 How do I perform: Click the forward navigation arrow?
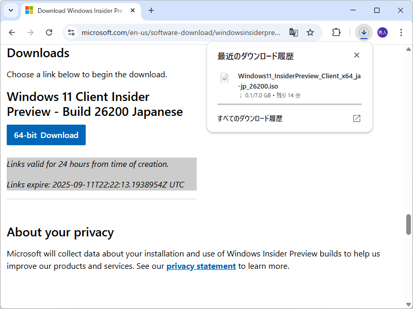(30, 32)
